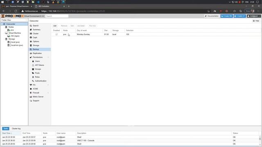Expand HA submenu arrow
Viewport: 262px width, 147px height.
[48, 85]
